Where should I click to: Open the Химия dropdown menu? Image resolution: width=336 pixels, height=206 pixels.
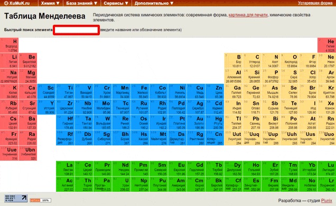(50, 3)
